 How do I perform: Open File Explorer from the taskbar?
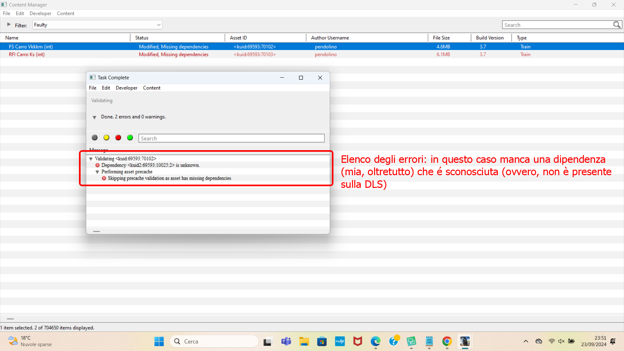pyautogui.click(x=304, y=341)
